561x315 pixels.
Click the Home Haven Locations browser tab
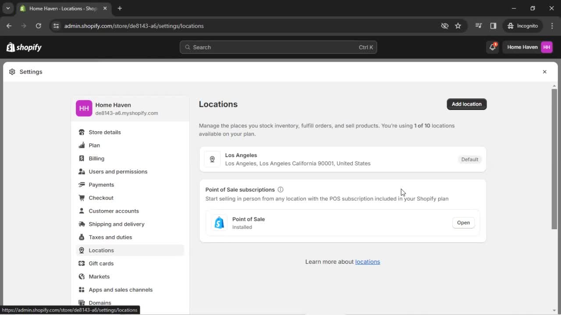click(63, 8)
